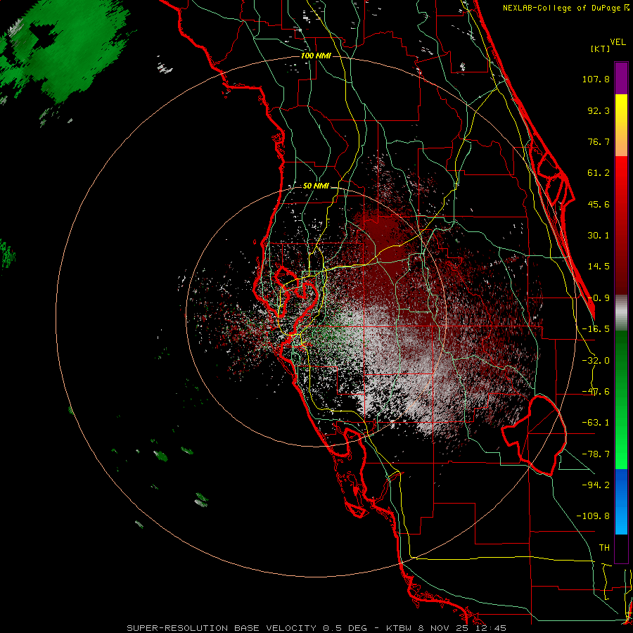Click the 30.1 scale value

(599, 236)
